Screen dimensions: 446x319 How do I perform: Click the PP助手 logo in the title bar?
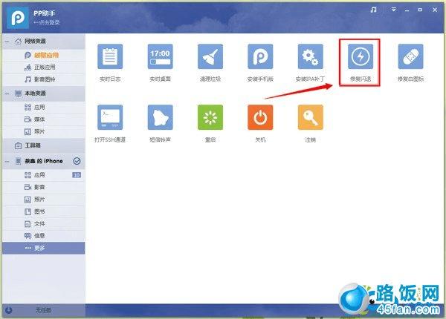[18, 18]
